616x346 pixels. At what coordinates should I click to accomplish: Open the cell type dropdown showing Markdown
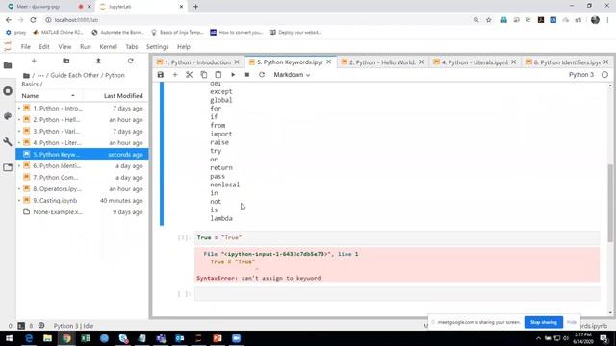(292, 75)
